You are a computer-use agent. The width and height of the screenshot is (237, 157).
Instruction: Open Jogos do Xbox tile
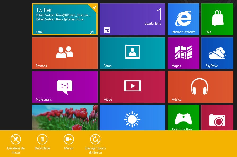pyautogui.click(x=183, y=118)
